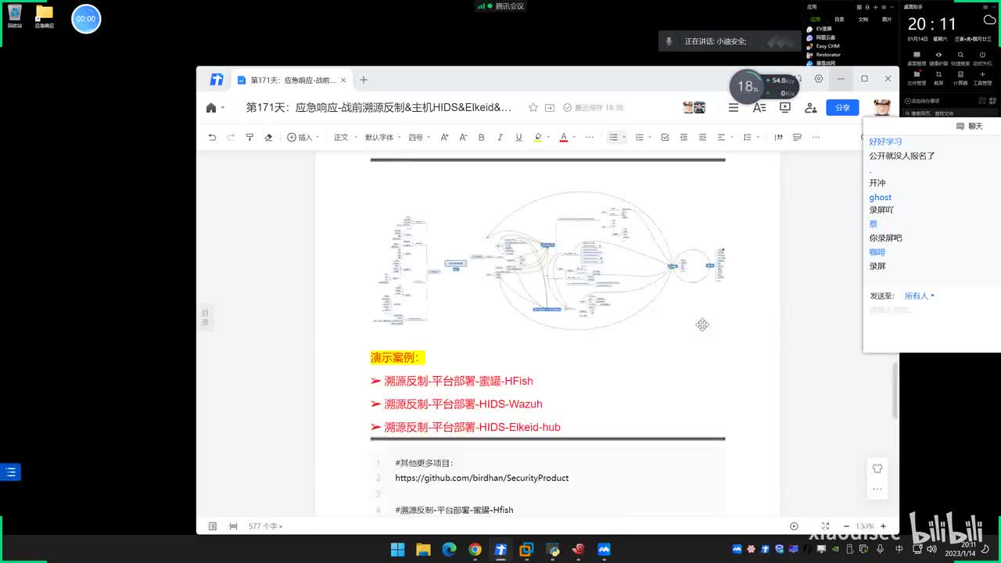Open Microsoft Edge from the taskbar

pos(449,550)
